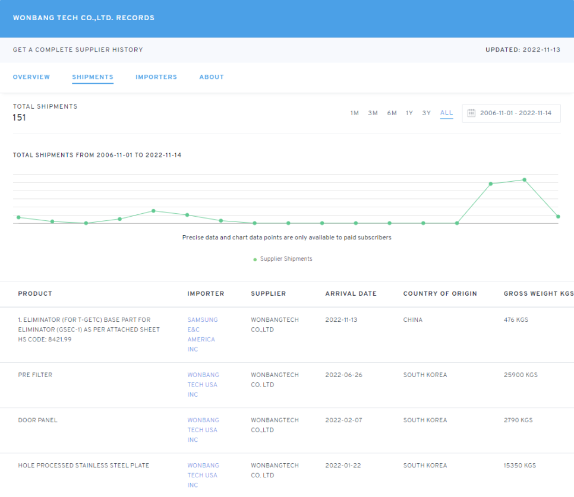Open Wonbang Tech USA Inc link in Stainless Steel Plate row
Screen dimensions: 574x497
coord(203,476)
